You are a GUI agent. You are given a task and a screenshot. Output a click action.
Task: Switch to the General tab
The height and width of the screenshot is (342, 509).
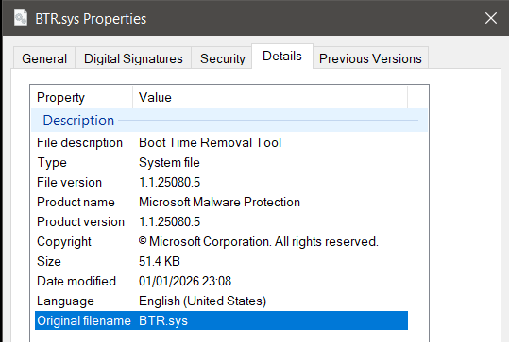[x=44, y=58]
